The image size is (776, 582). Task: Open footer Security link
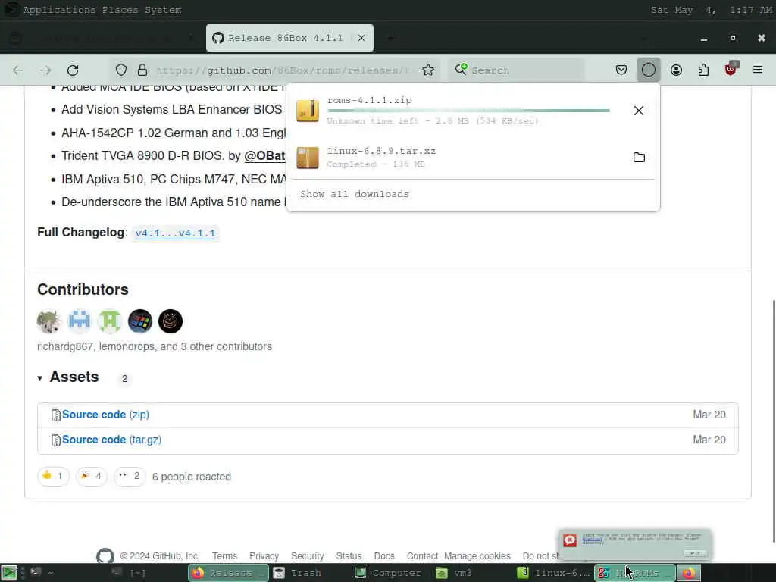tap(308, 555)
